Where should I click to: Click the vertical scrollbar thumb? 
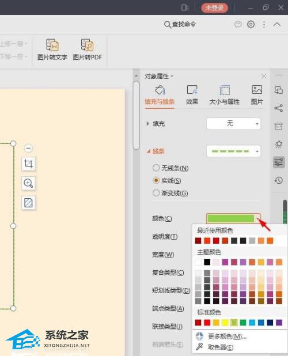136,115
